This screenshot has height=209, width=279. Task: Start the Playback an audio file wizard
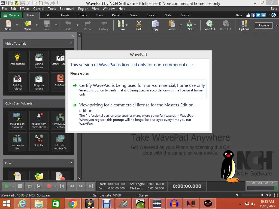[17, 120]
